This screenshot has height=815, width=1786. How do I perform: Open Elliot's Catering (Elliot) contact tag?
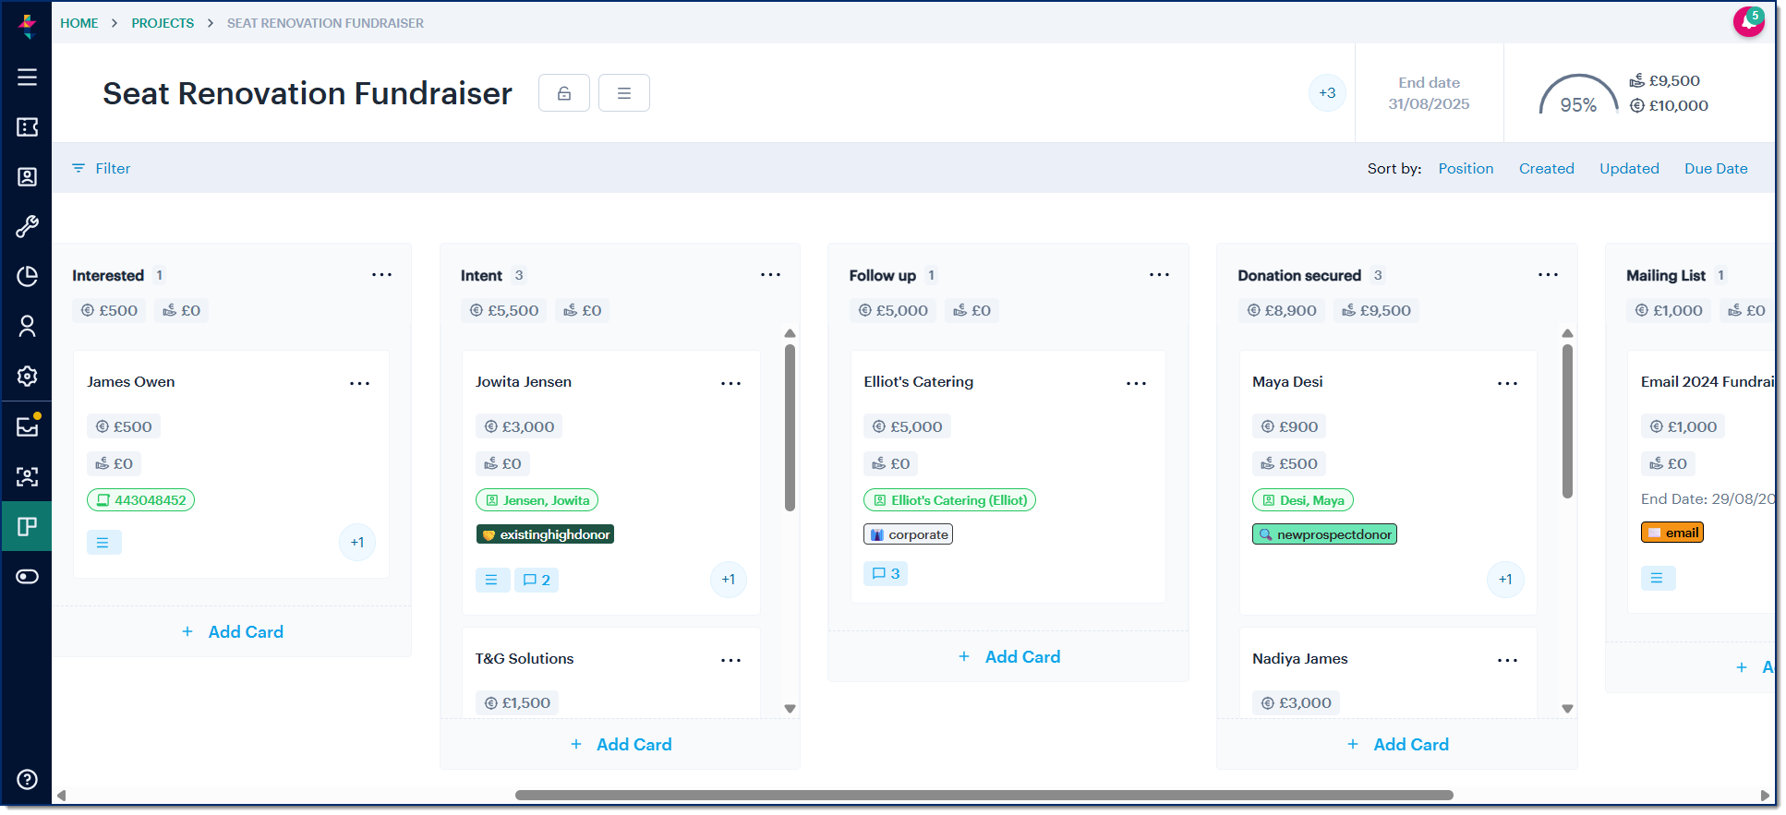(x=949, y=500)
